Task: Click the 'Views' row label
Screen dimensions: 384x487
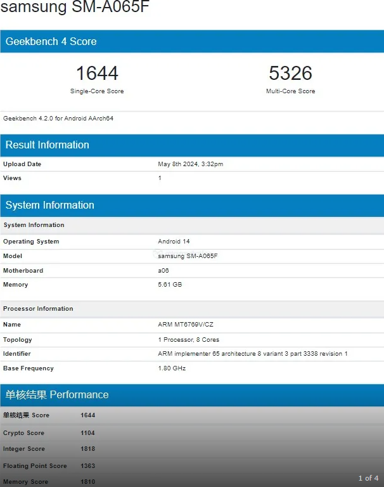Action: 12,178
